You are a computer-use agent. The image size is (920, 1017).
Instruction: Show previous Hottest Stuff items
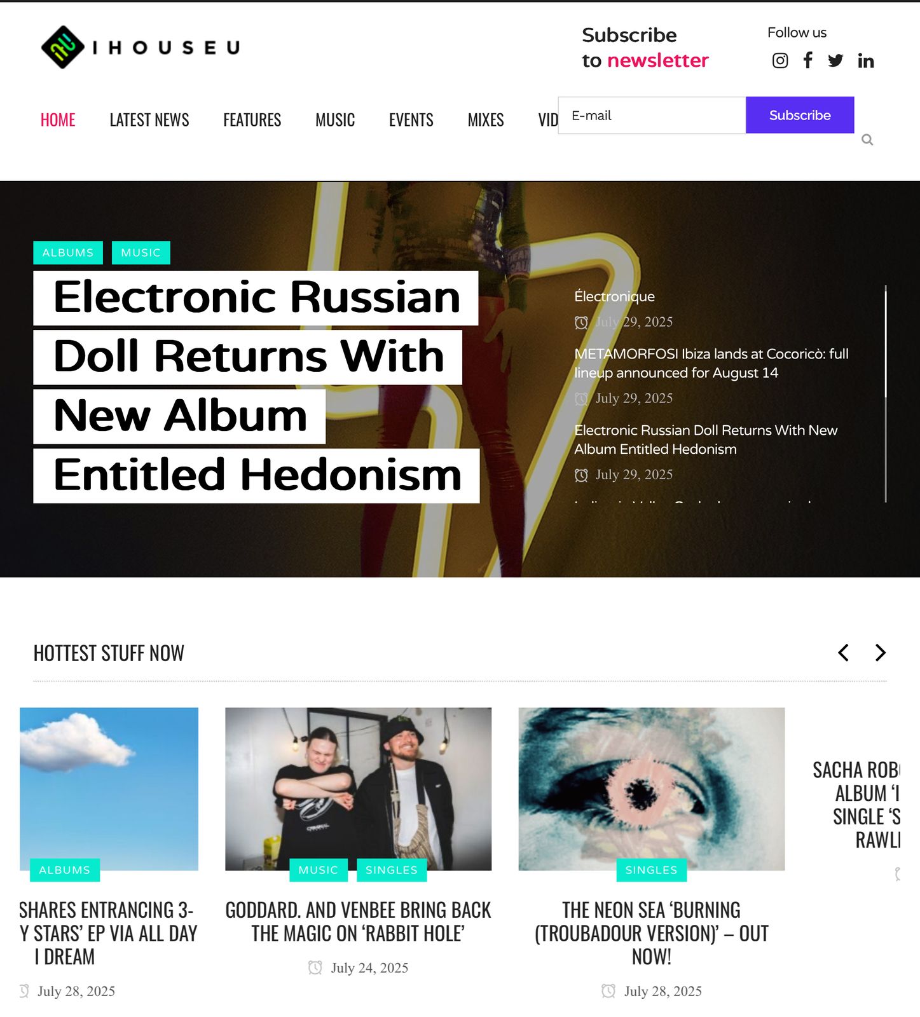click(843, 653)
